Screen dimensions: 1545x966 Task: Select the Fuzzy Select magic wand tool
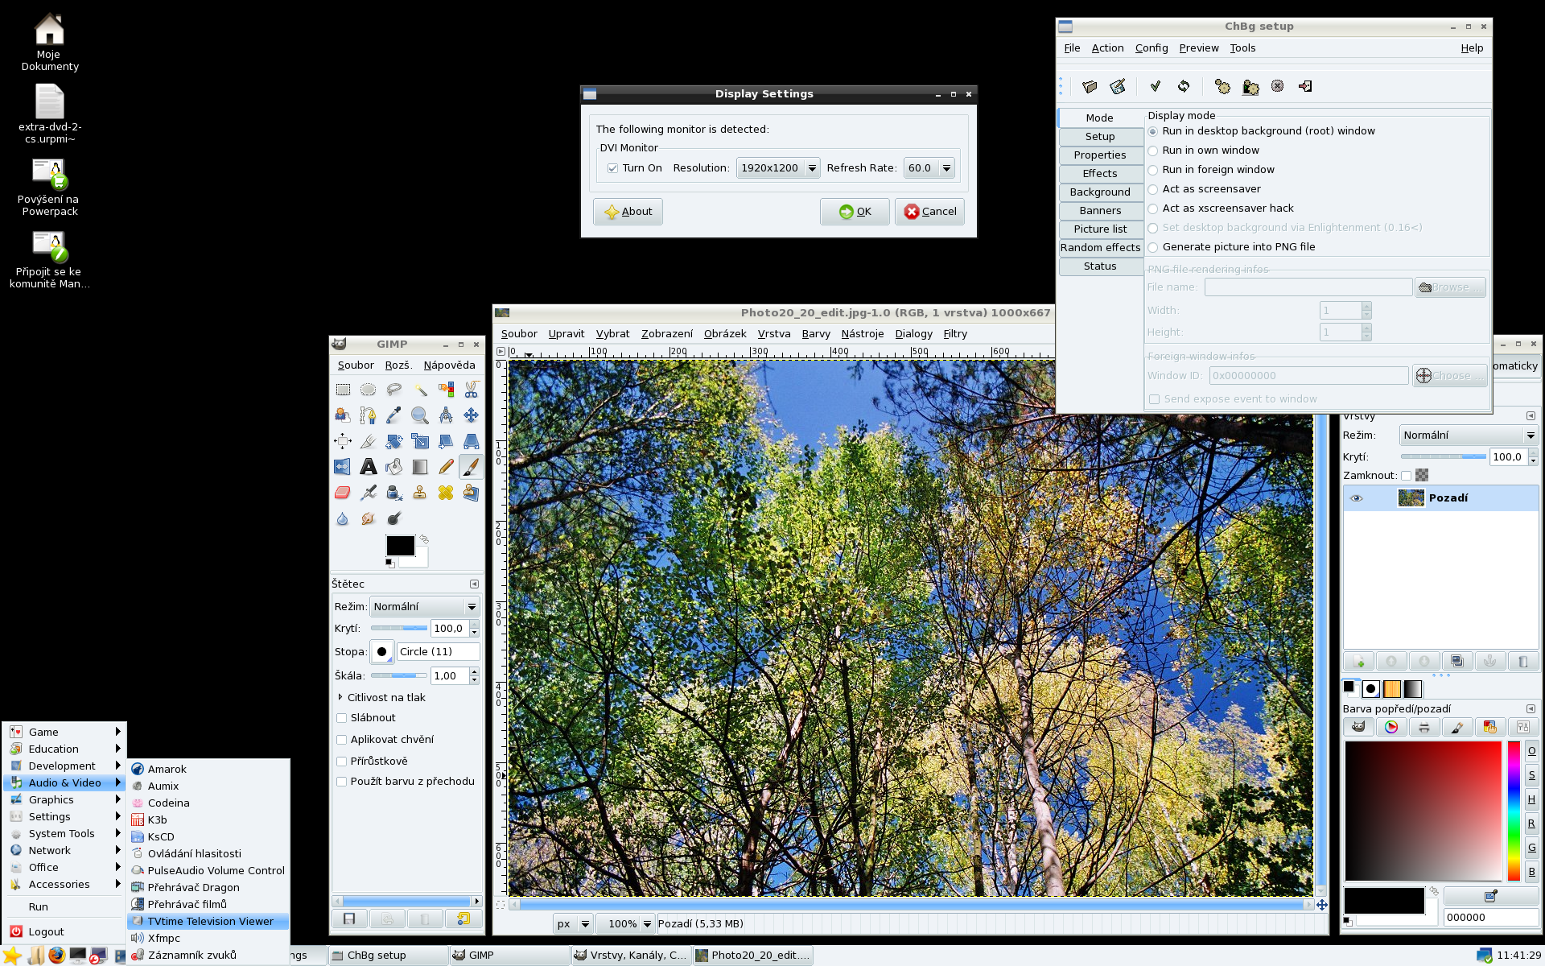point(420,390)
